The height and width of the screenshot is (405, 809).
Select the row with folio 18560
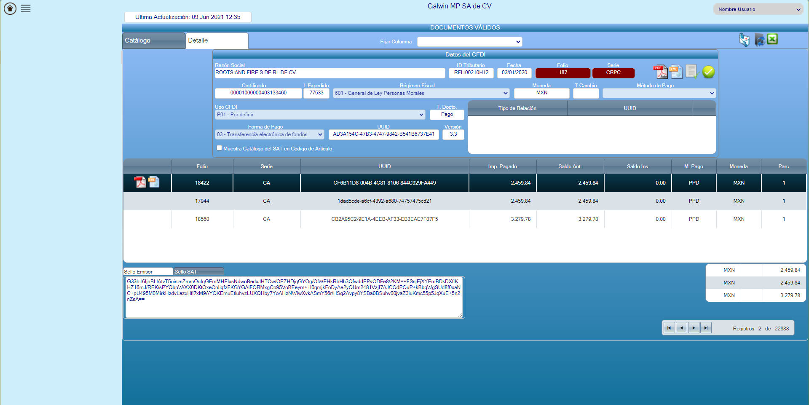465,219
